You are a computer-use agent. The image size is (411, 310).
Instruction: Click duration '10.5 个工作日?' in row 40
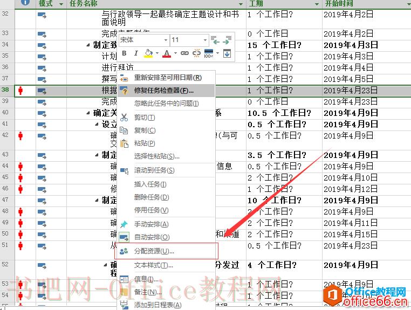(279, 113)
